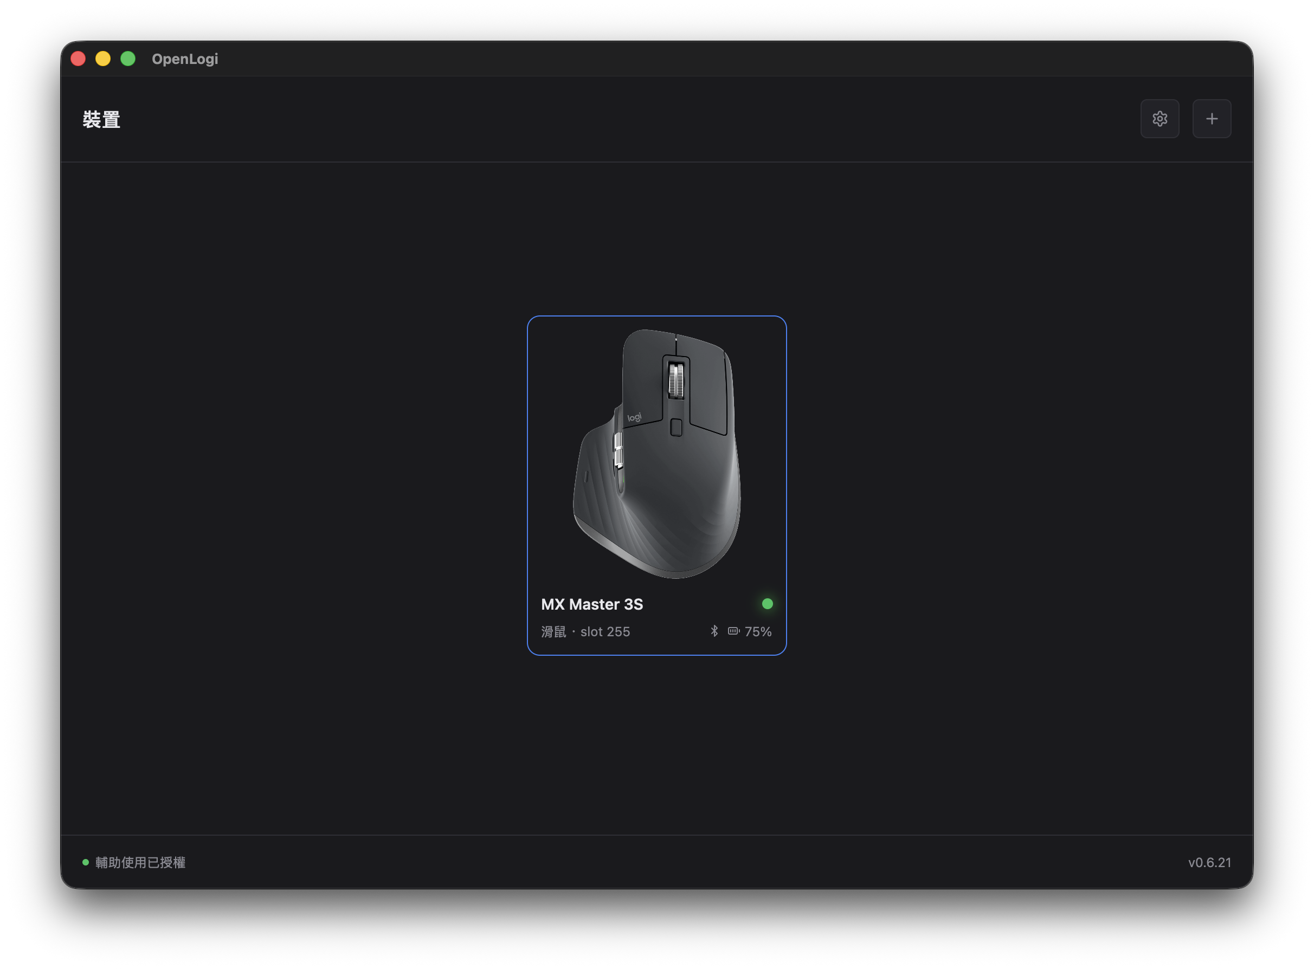Click the 滑鼠 · slot 255 label

[x=585, y=632]
